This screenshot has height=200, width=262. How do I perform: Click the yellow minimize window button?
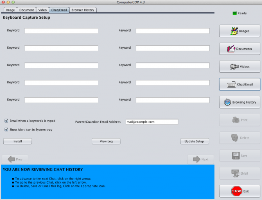[8, 2]
